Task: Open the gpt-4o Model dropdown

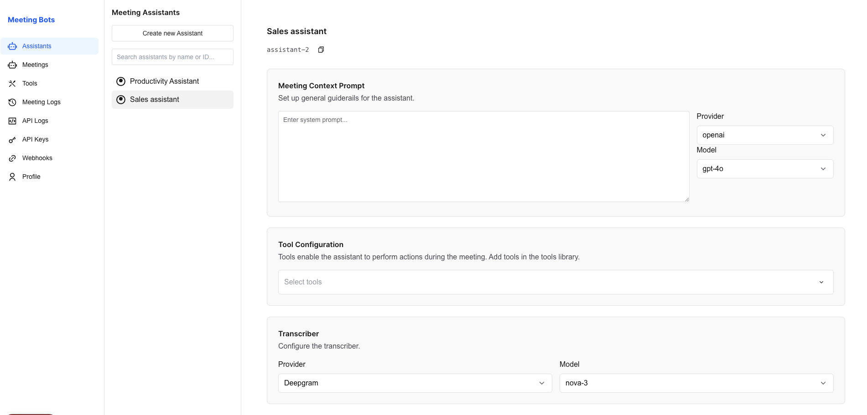Action: tap(765, 169)
